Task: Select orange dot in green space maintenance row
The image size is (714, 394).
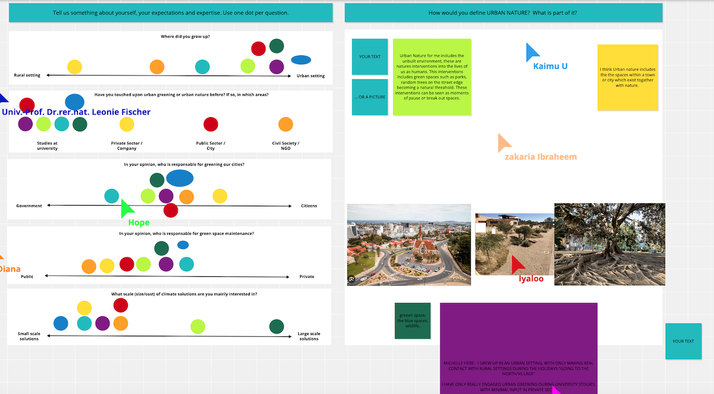Action: (x=89, y=266)
